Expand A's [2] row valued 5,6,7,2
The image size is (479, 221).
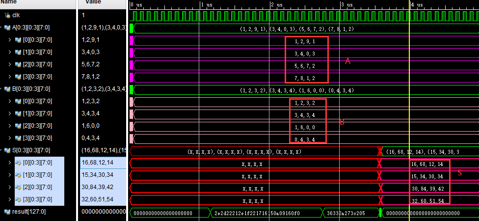click(x=10, y=64)
